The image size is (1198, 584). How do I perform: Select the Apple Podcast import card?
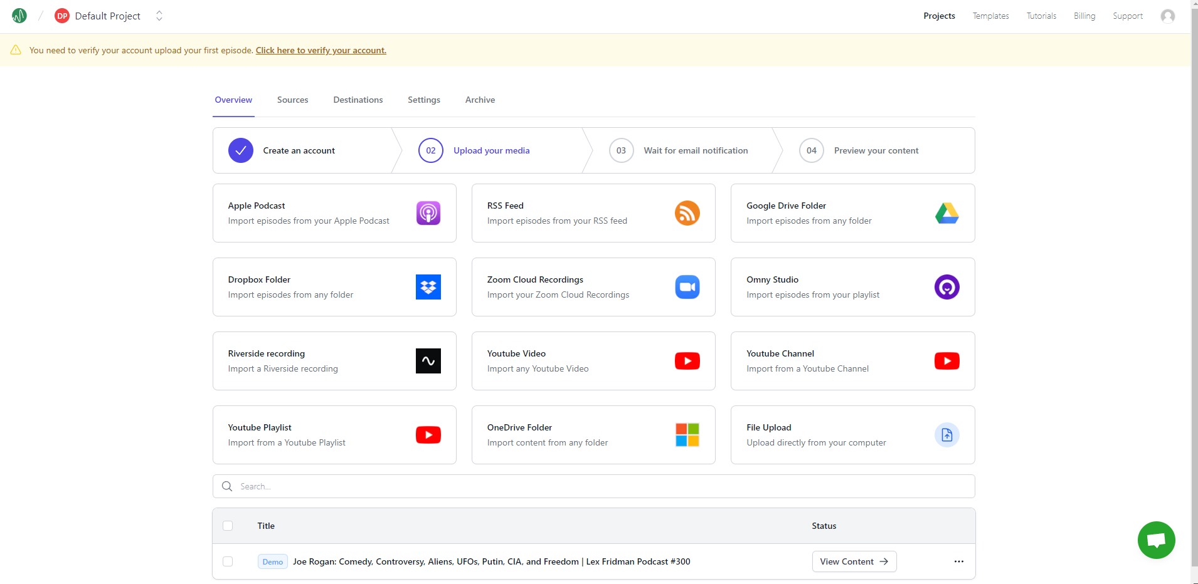coord(334,213)
